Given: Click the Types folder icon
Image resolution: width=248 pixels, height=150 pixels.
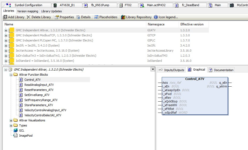Looking at the screenshot, I should point(16,125).
